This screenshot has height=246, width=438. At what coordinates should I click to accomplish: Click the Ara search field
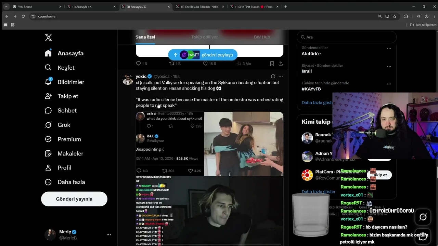click(347, 37)
